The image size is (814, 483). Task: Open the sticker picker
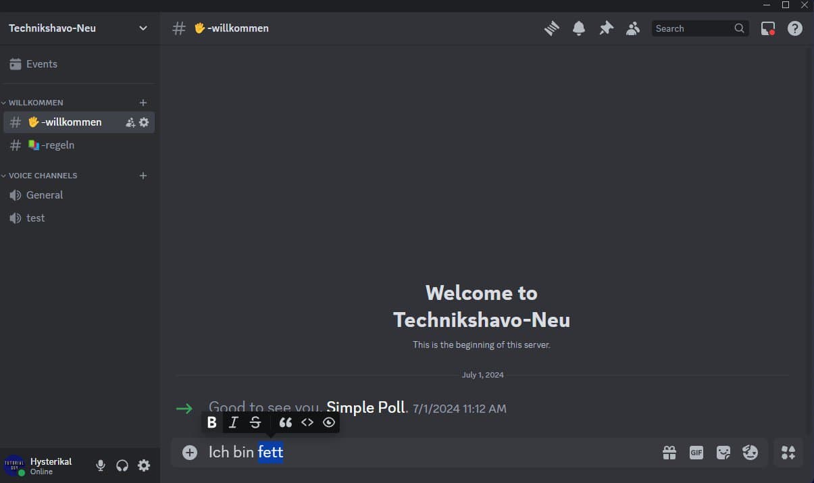point(723,453)
